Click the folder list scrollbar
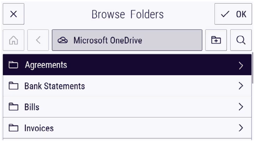The height and width of the screenshot is (144, 255). click(x=252, y=68)
